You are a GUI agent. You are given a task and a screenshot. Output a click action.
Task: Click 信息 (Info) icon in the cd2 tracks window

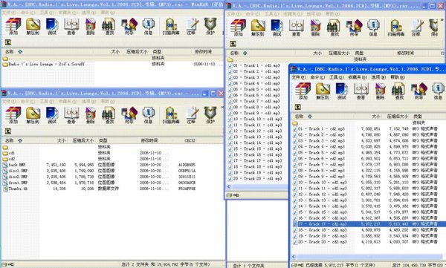[x=438, y=91]
